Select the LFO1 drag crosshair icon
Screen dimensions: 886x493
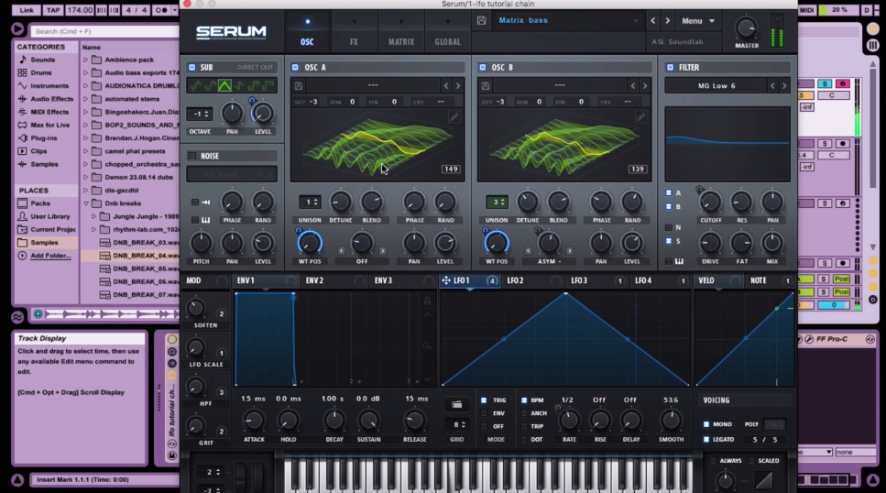(x=446, y=280)
